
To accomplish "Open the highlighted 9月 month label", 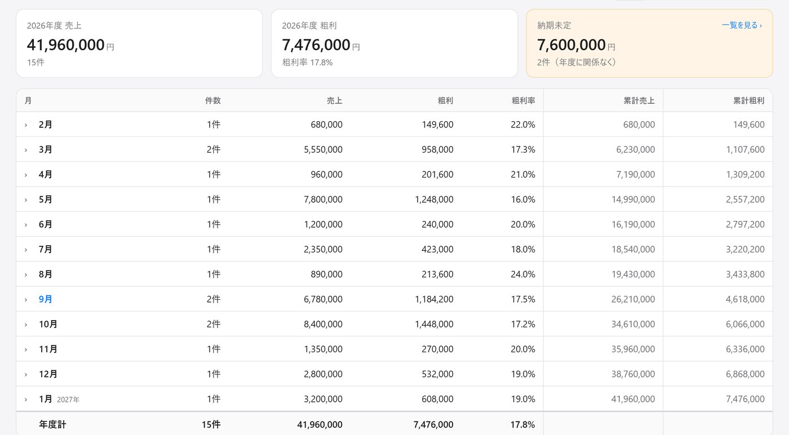I will coord(46,299).
